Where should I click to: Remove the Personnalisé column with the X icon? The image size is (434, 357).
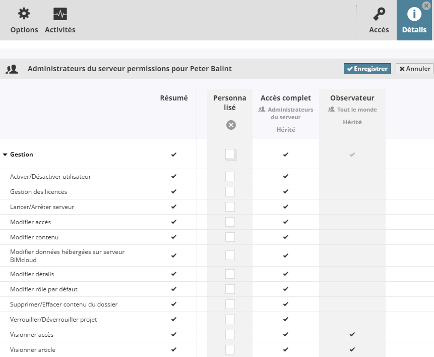point(231,125)
